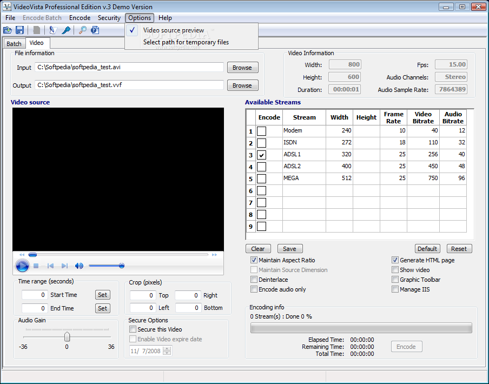Click the expire date spinner arrows
The image size is (489, 384).
(x=167, y=351)
